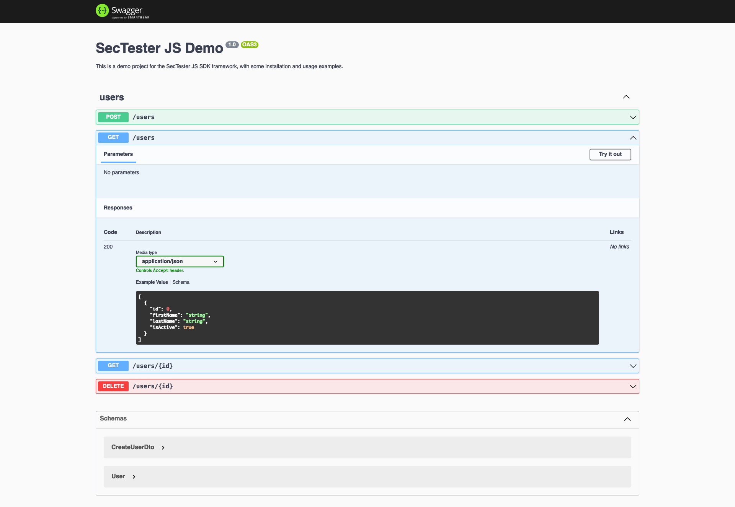Expand the User schema arrow

[x=134, y=477]
